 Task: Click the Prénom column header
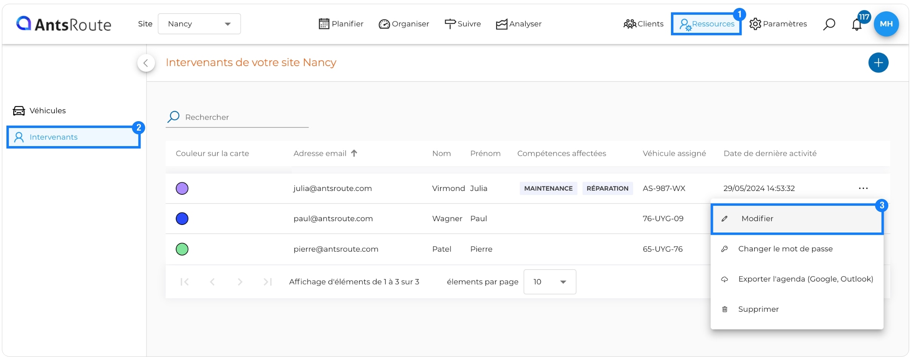(485, 153)
